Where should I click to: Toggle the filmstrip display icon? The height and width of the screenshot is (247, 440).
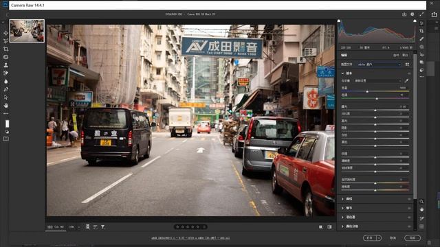(87, 226)
